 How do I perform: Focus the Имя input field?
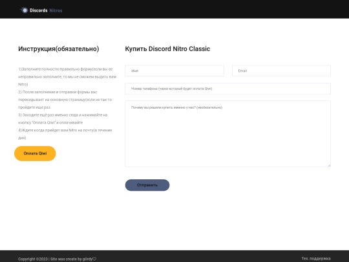(174, 71)
